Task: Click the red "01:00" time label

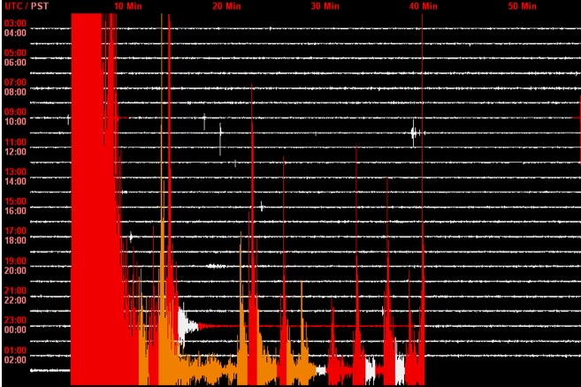Action: (15, 351)
